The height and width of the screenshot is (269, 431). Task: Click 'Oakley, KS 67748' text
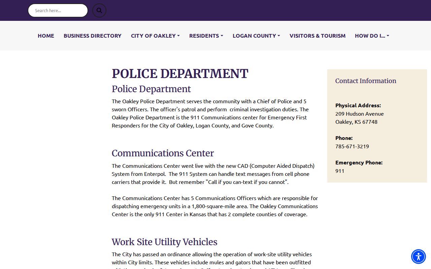coord(356,122)
